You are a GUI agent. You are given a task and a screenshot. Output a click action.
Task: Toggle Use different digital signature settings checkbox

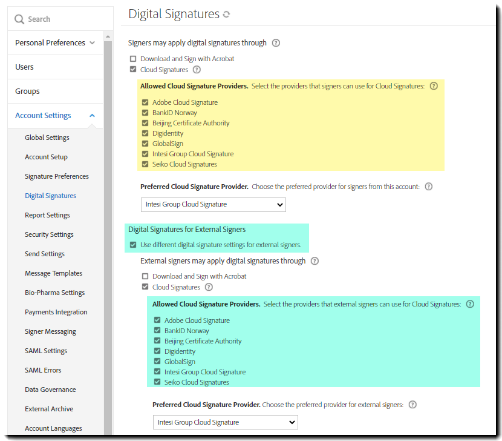pyautogui.click(x=133, y=245)
